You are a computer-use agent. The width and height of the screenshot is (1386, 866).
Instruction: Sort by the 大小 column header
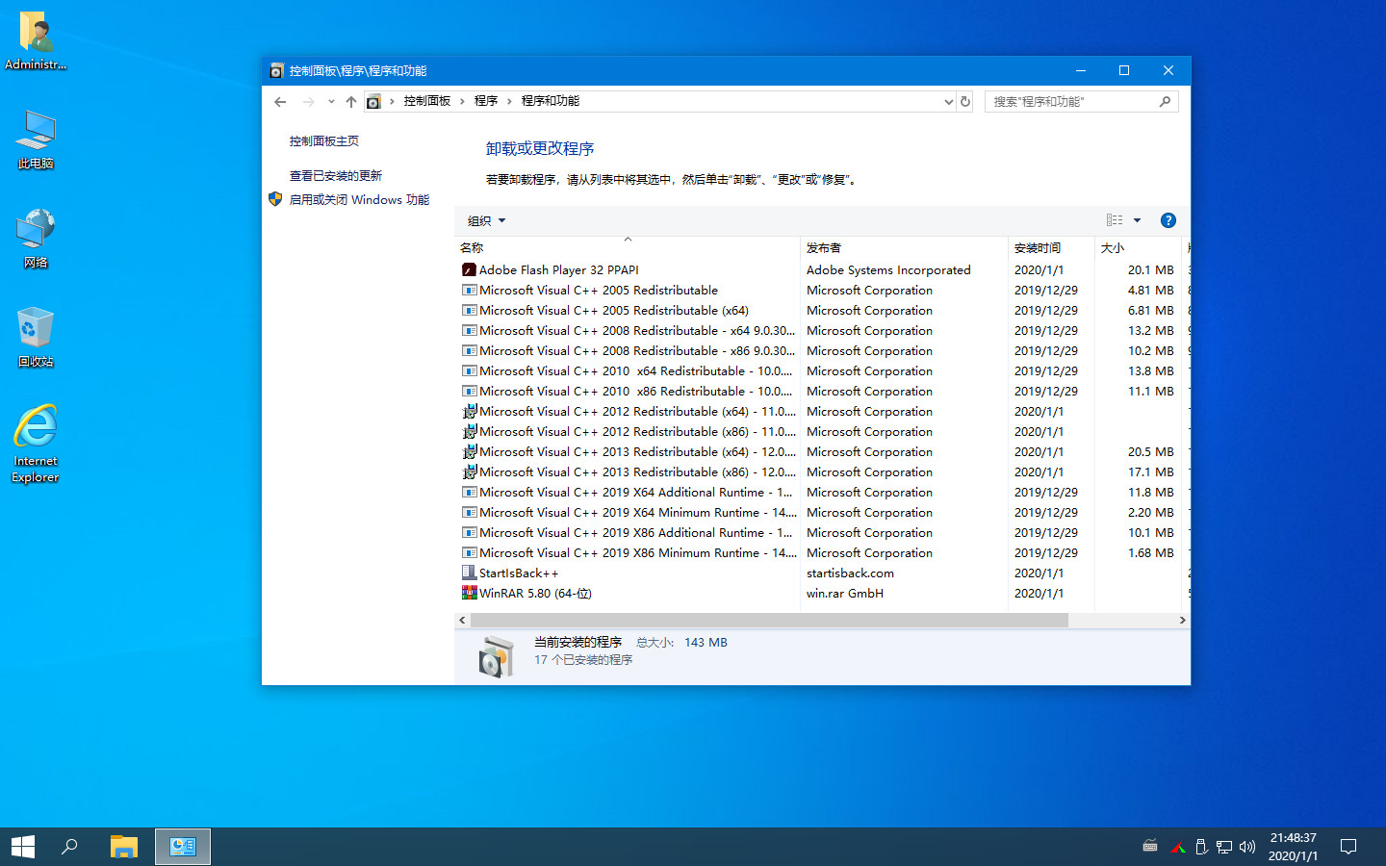point(1140,248)
